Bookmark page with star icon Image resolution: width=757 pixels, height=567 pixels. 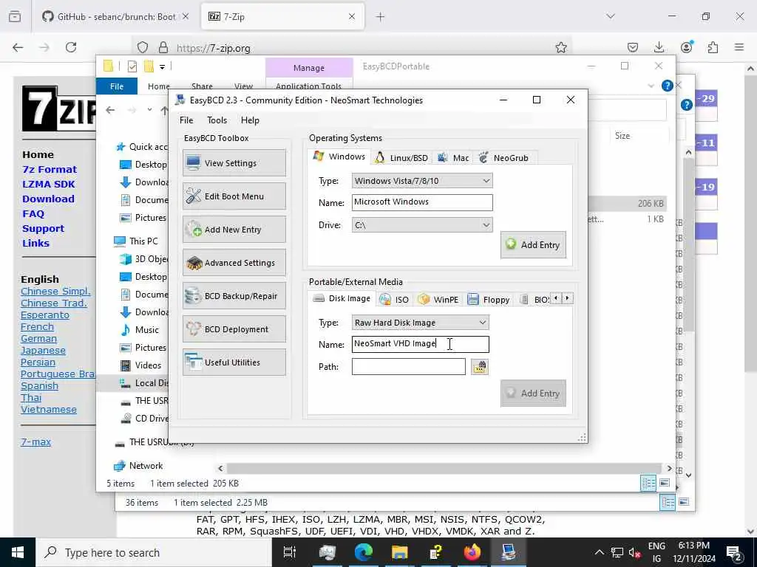560,47
